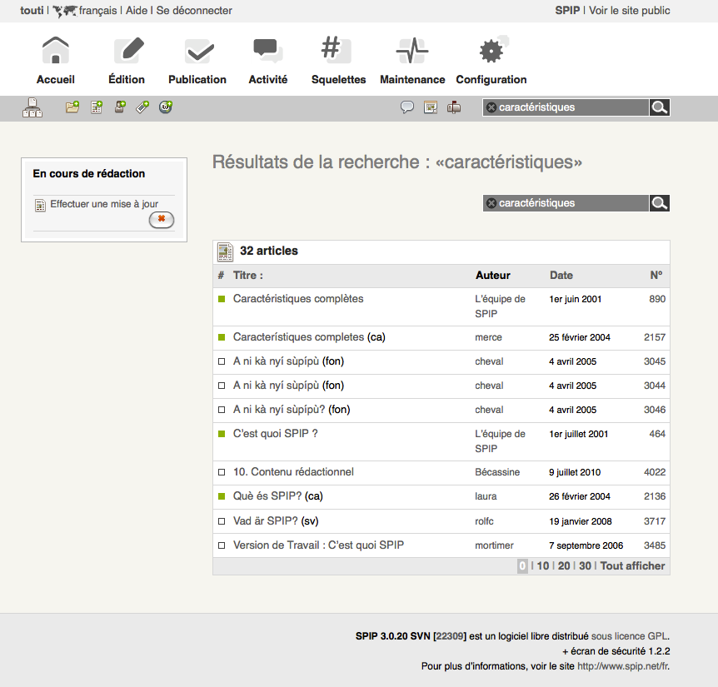Sort results by Titre column
This screenshot has height=687, width=718.
[x=247, y=276]
